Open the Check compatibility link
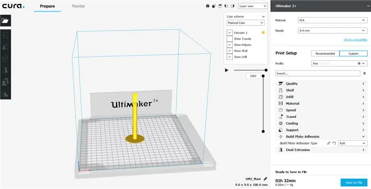The image size is (371, 189). point(355,40)
